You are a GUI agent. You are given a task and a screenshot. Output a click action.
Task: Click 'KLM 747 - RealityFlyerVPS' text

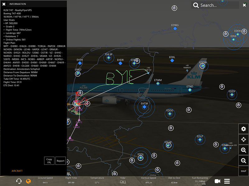coord(18,10)
